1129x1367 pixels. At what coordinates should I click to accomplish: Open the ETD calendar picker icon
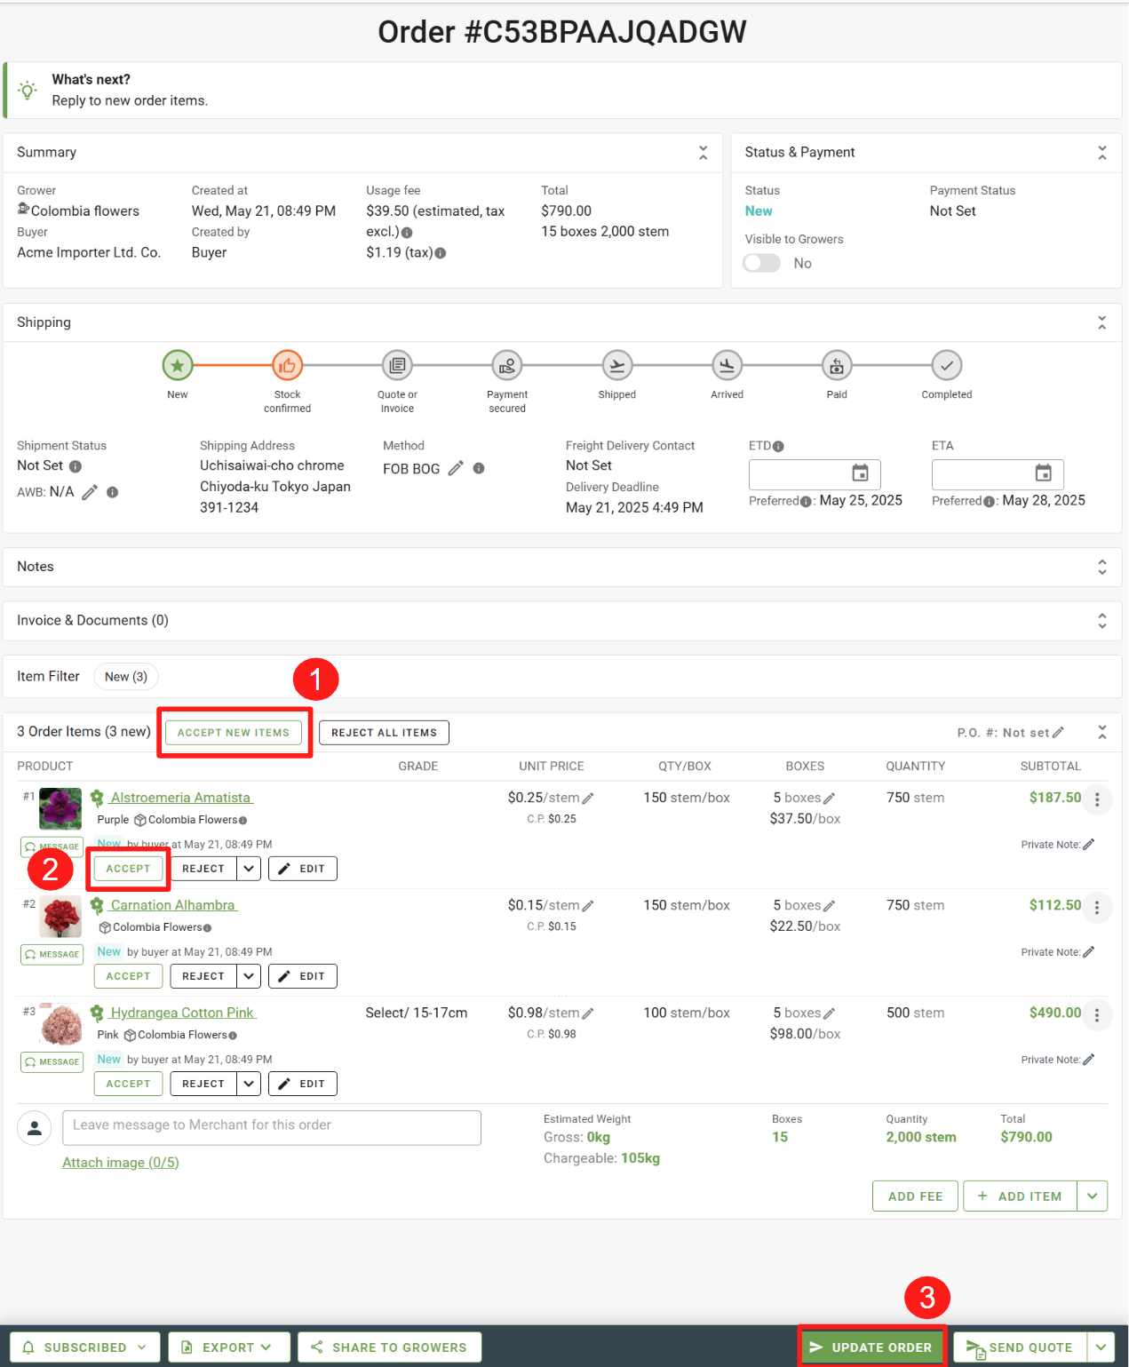click(x=860, y=473)
